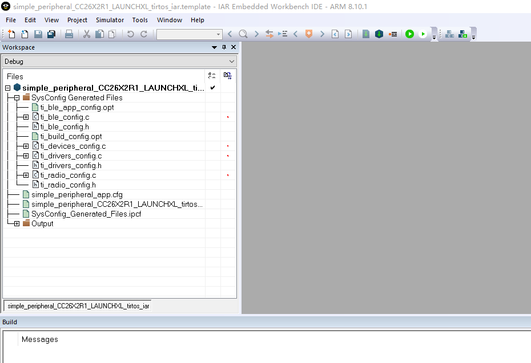Viewport: 531px width, 363px height.
Task: Open the Workspace window position dropdown arrow
Action: [x=214, y=47]
